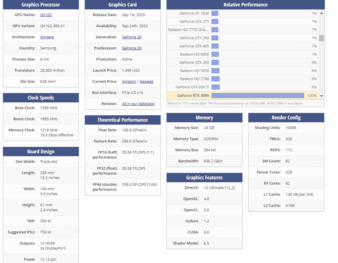
Task: Click the Render Config section header
Action: (286, 118)
